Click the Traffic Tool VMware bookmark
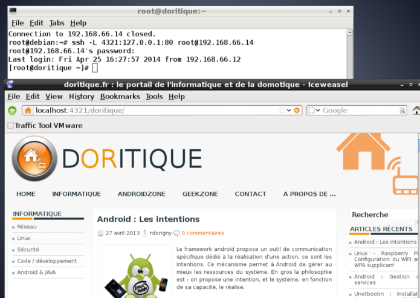 45,126
